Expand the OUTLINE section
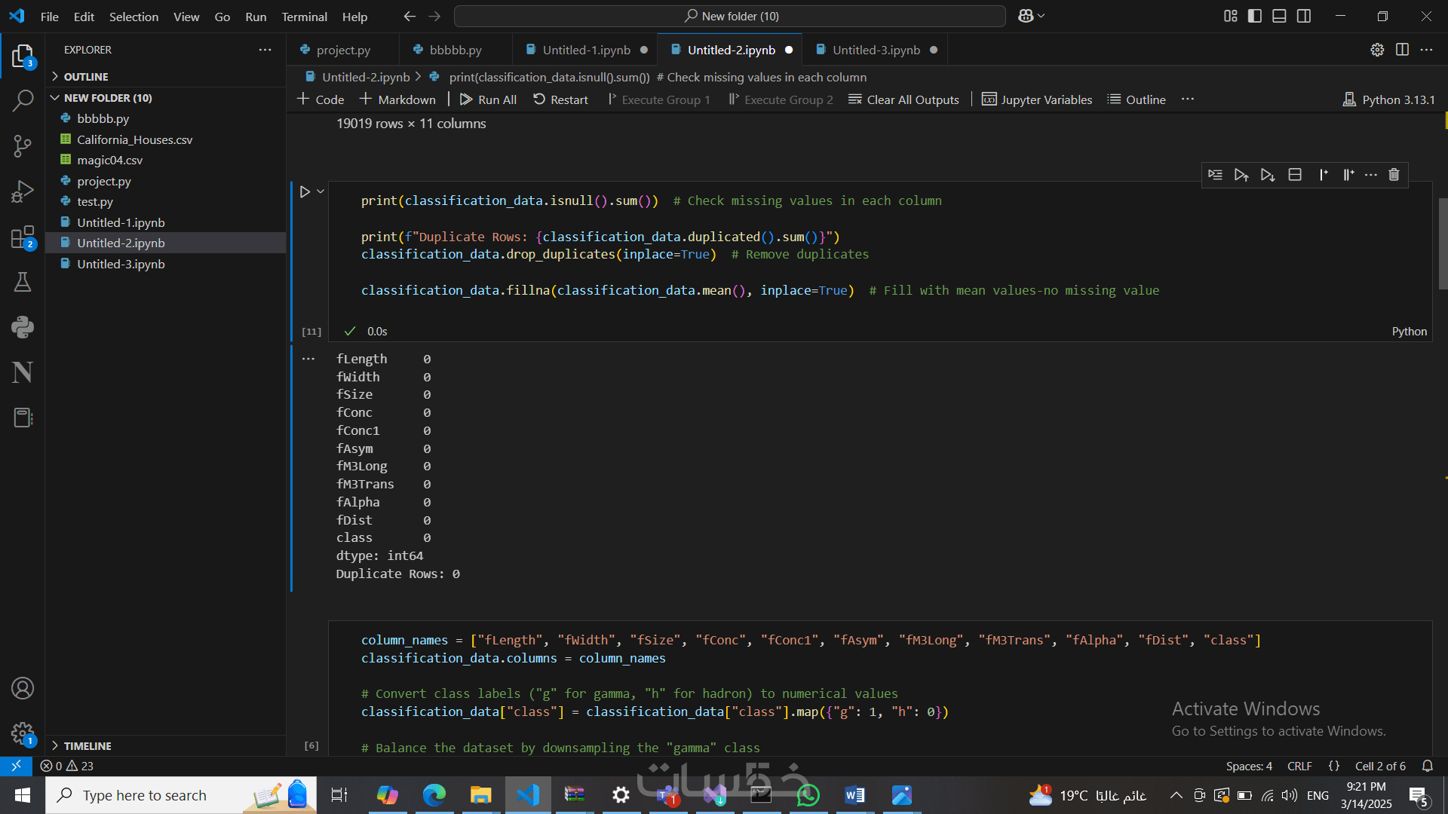This screenshot has height=814, width=1448. 85,77
